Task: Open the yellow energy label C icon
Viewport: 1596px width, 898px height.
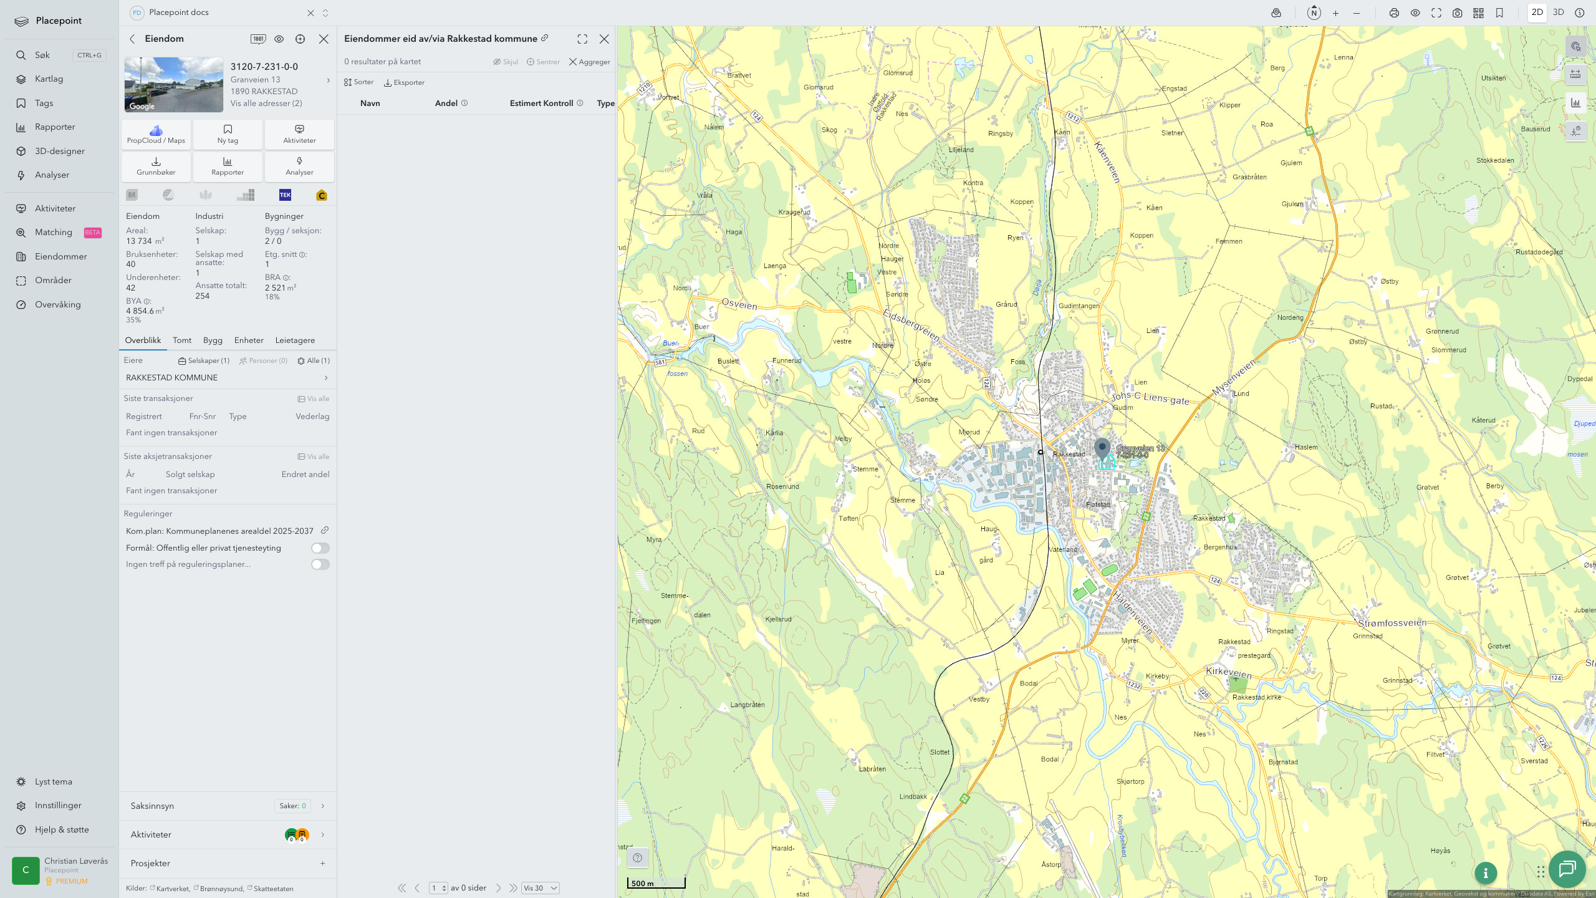Action: (x=322, y=195)
